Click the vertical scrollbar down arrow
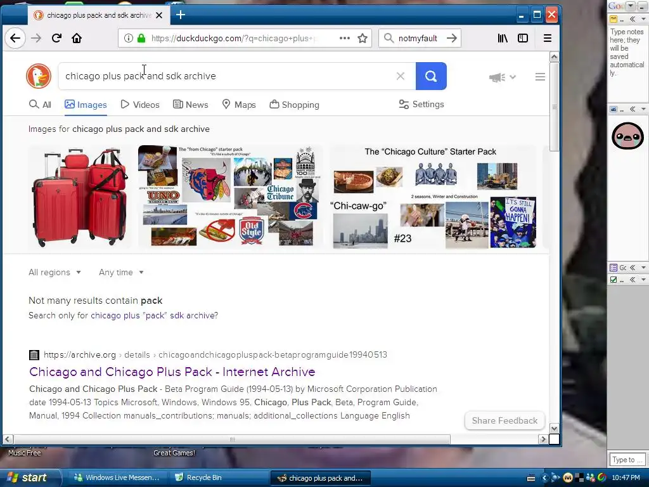649x487 pixels. (x=554, y=428)
